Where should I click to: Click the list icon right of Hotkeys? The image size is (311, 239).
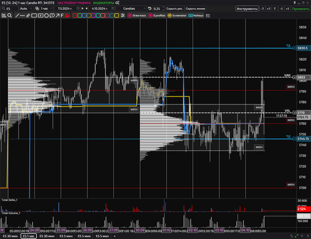(208, 16)
